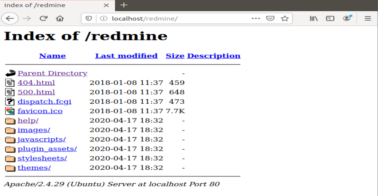Viewport: 378px width, 196px height.
Task: Open a new browser tab
Action: [x=124, y=5]
